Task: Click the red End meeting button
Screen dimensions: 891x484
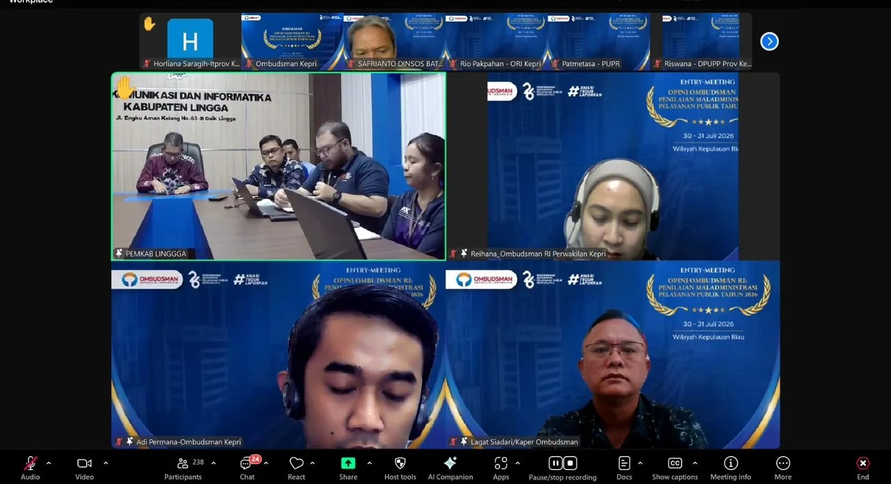Action: coord(863,467)
